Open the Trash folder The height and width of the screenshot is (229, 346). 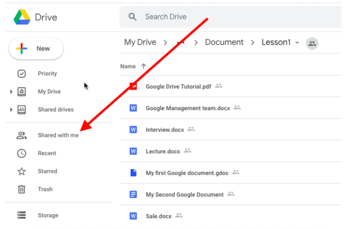click(x=45, y=189)
